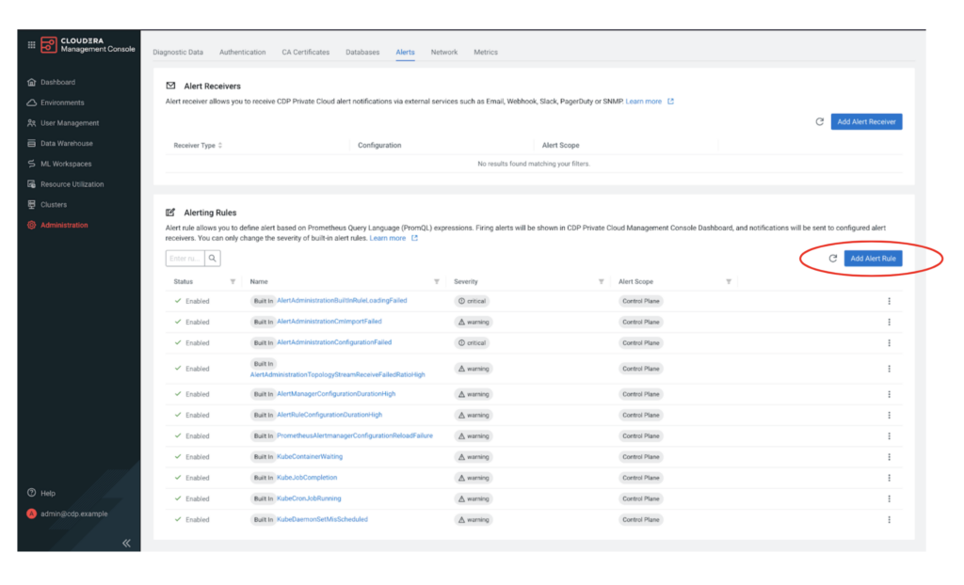This screenshot has height=585, width=964.
Task: Click the alert rule search input field
Action: [x=184, y=258]
